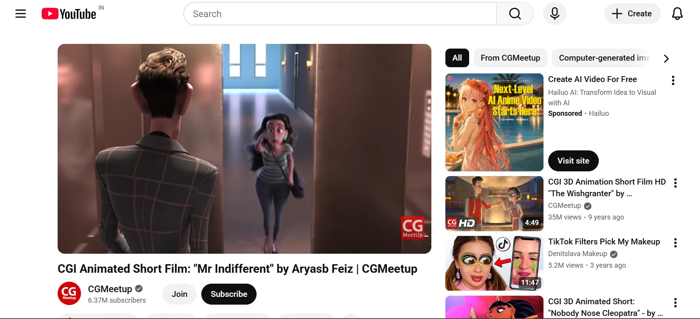Open the CGMeetup channel name link
Image resolution: width=700 pixels, height=319 pixels.
coord(110,289)
